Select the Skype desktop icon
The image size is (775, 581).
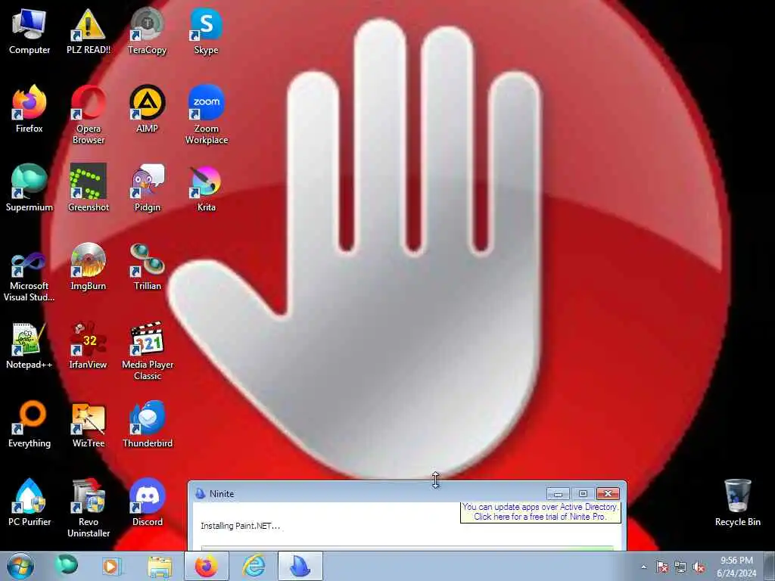click(x=206, y=32)
